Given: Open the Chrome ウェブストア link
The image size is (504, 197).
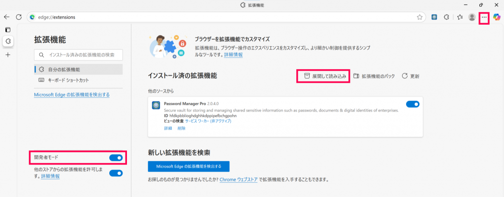Looking at the screenshot, I should pyautogui.click(x=239, y=180).
